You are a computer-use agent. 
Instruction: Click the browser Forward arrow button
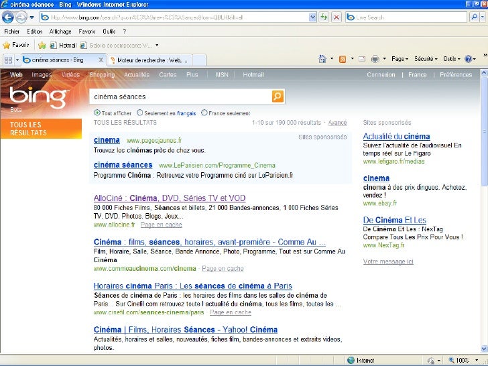tap(21, 17)
